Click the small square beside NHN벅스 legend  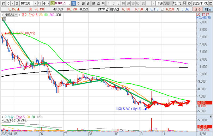coord(2,15)
